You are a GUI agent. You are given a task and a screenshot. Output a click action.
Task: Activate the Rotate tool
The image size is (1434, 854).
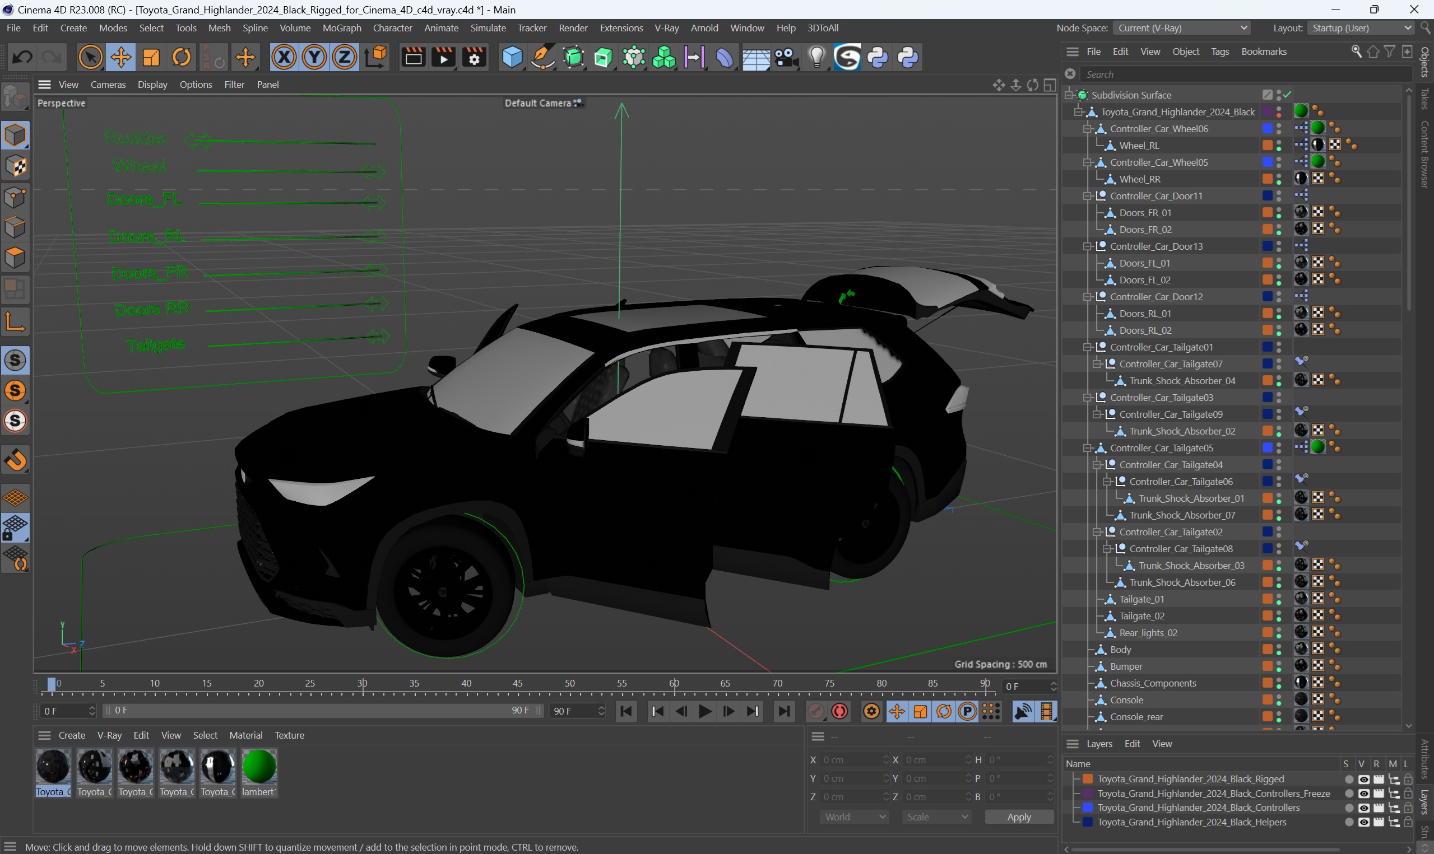click(182, 57)
